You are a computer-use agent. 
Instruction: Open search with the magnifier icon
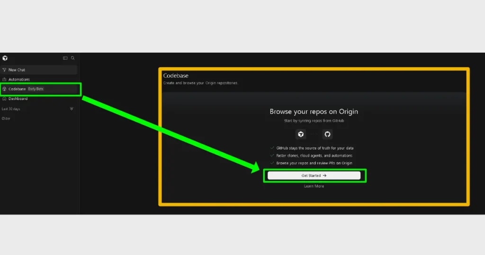(x=72, y=58)
